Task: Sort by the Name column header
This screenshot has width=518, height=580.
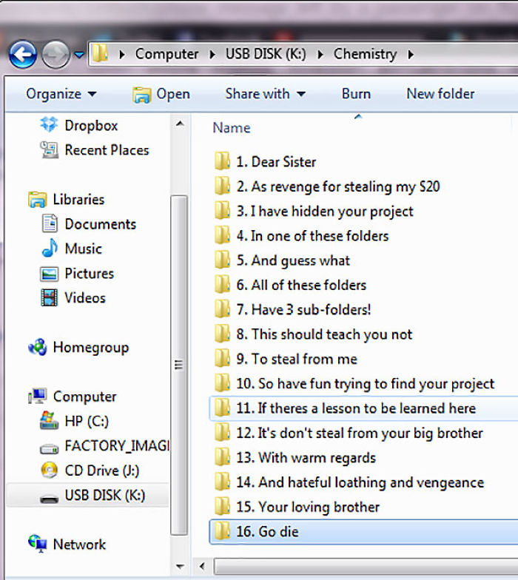Action: 232,128
